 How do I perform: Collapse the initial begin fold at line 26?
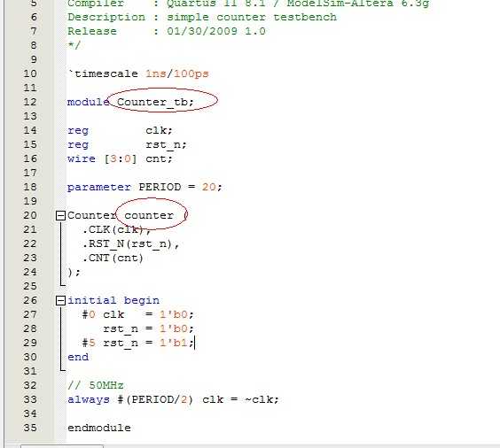pos(60,300)
